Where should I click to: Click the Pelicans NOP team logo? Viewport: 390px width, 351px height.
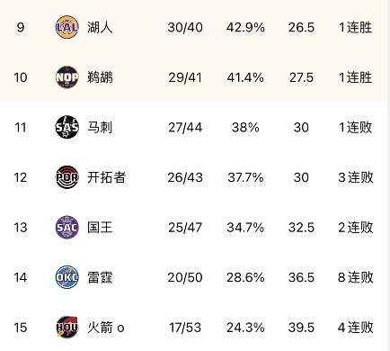tap(67, 77)
